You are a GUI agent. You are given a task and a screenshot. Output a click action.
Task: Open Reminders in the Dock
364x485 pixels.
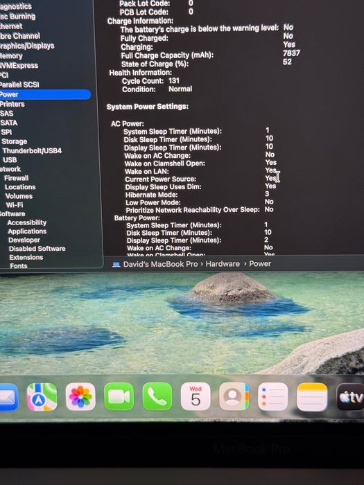[x=273, y=396]
